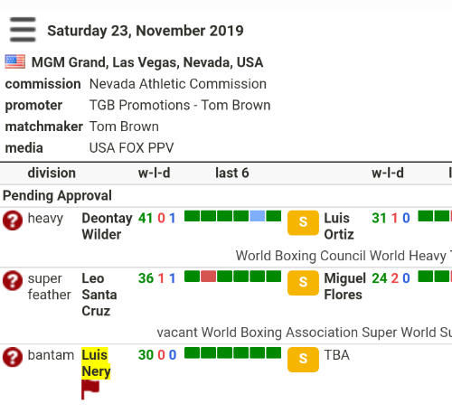Screen dimensions: 452x413
Task: Open Miguel Flores's profile link
Action: pos(345,286)
